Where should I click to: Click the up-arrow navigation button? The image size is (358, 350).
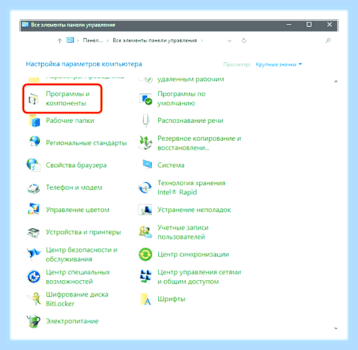tap(59, 40)
